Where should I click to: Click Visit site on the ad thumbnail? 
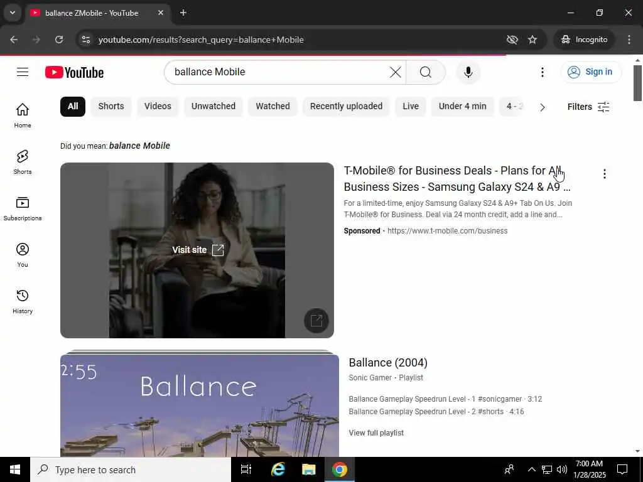[198, 250]
